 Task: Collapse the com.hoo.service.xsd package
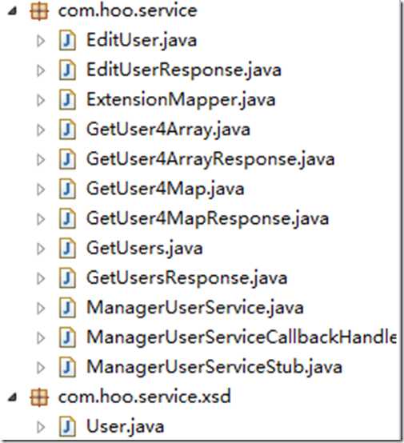(x=13, y=397)
